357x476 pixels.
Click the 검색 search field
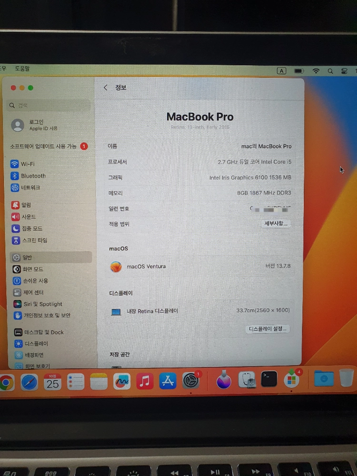click(x=49, y=105)
